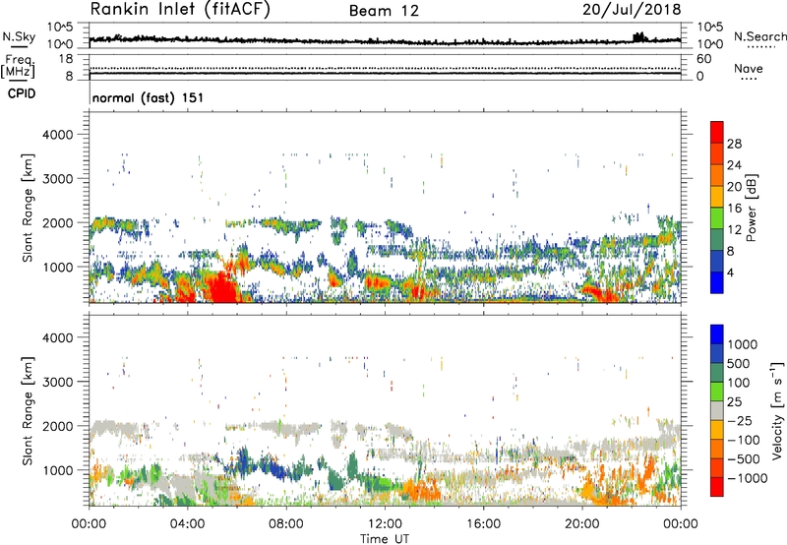Screen dimensions: 787x545
Task: Click the "04:00" time tick label
Action: [x=188, y=524]
